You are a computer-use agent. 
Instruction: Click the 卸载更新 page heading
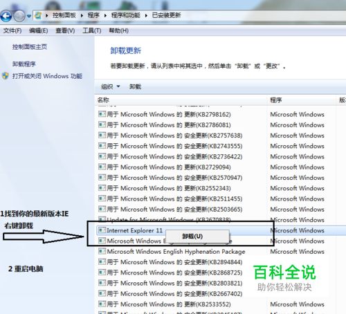pos(126,50)
